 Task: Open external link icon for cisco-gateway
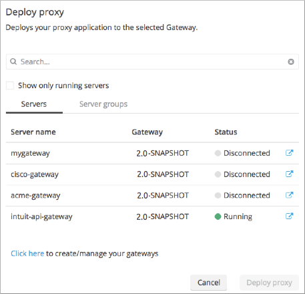[x=289, y=174]
